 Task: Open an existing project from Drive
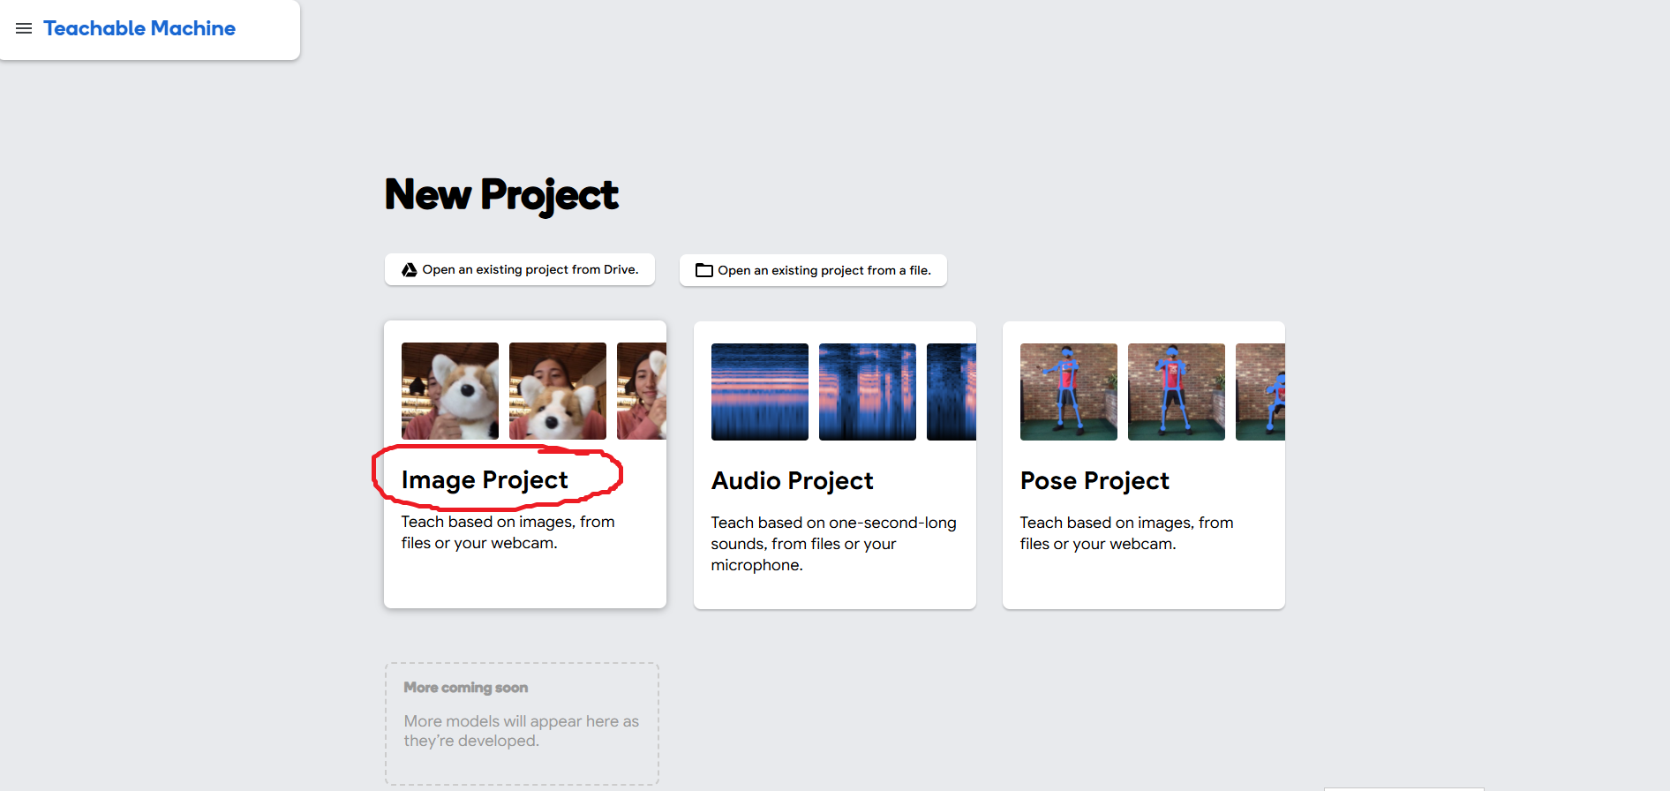coord(520,269)
